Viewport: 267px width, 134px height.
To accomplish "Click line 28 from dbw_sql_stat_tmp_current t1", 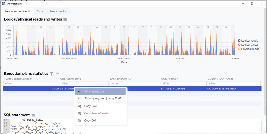I will [x=34, y=126].
